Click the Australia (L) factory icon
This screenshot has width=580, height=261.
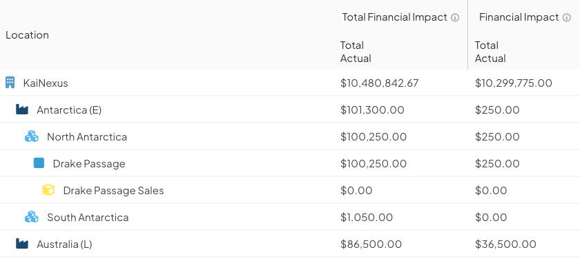pyautogui.click(x=22, y=244)
